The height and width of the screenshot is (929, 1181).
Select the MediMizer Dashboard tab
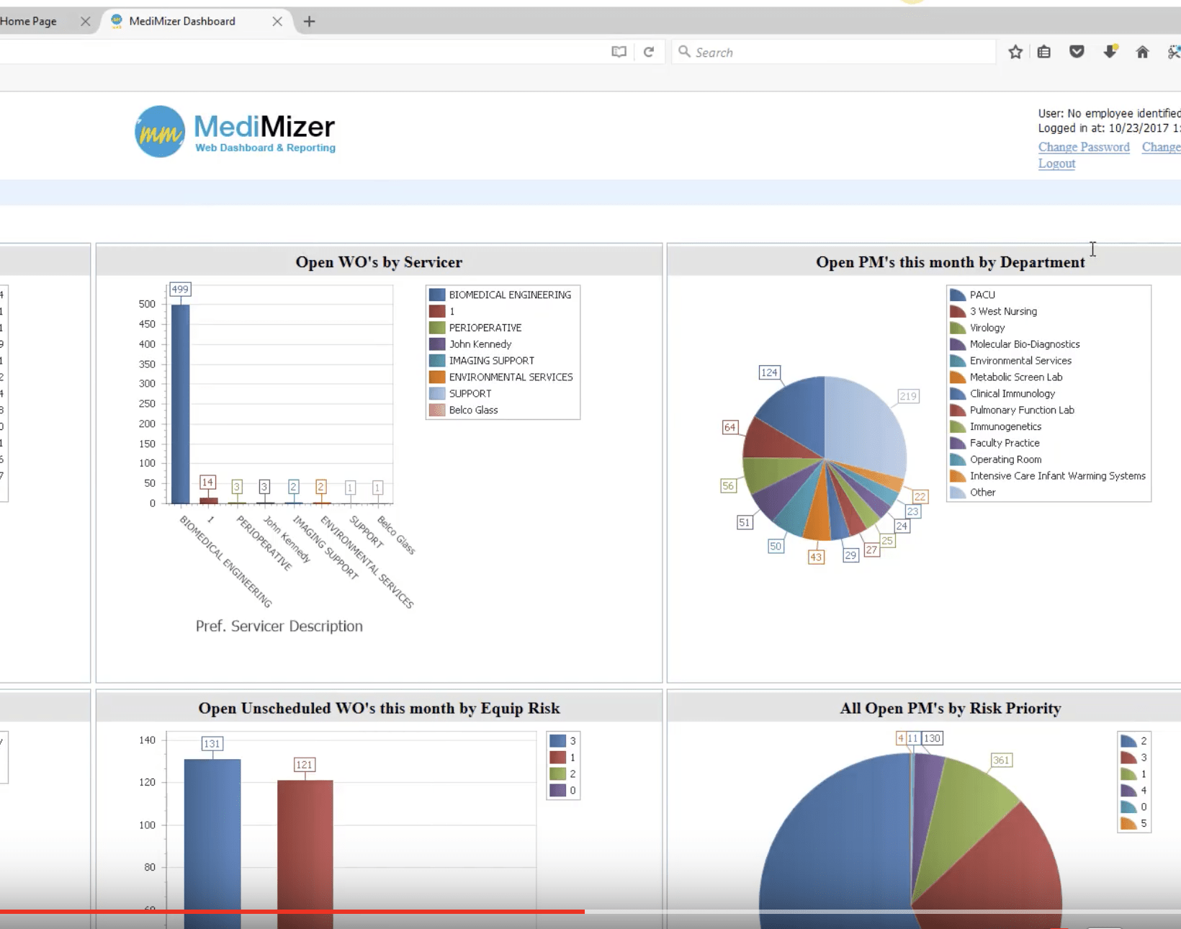[x=184, y=21]
